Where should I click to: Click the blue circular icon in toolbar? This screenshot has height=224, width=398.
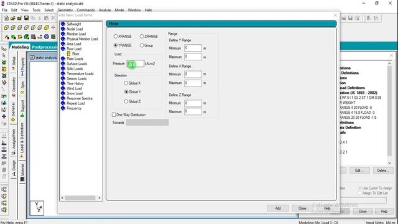point(47,37)
